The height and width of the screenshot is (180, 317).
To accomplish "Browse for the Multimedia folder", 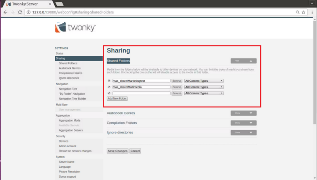I will tap(177, 87).
